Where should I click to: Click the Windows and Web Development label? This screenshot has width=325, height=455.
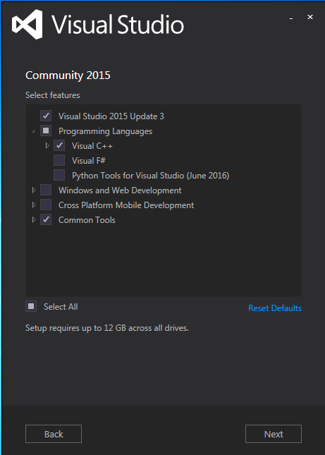click(120, 190)
